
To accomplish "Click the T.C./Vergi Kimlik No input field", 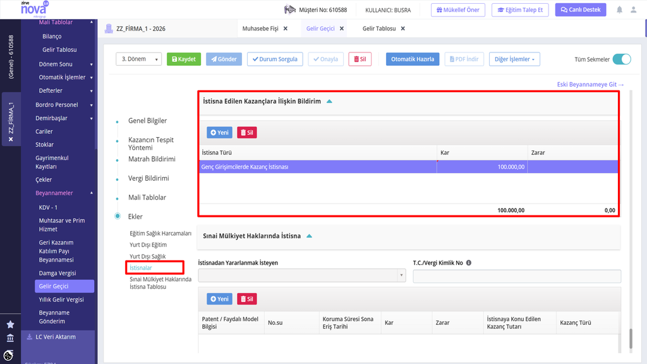I will point(517,276).
